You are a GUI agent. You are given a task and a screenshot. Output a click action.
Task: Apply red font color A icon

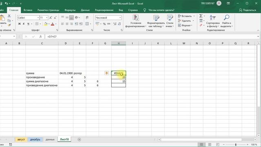[53, 24]
